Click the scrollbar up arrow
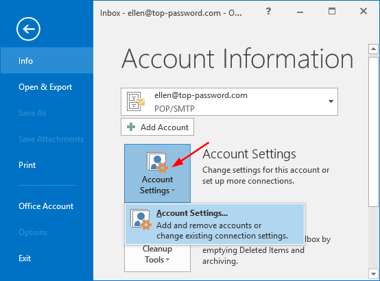This screenshot has width=380, height=281. pyautogui.click(x=373, y=49)
